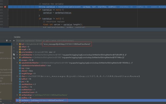This screenshot has width=166, height=104.
Task: Click the copy icon in the debugger sidebar
Action: click(x=14, y=54)
